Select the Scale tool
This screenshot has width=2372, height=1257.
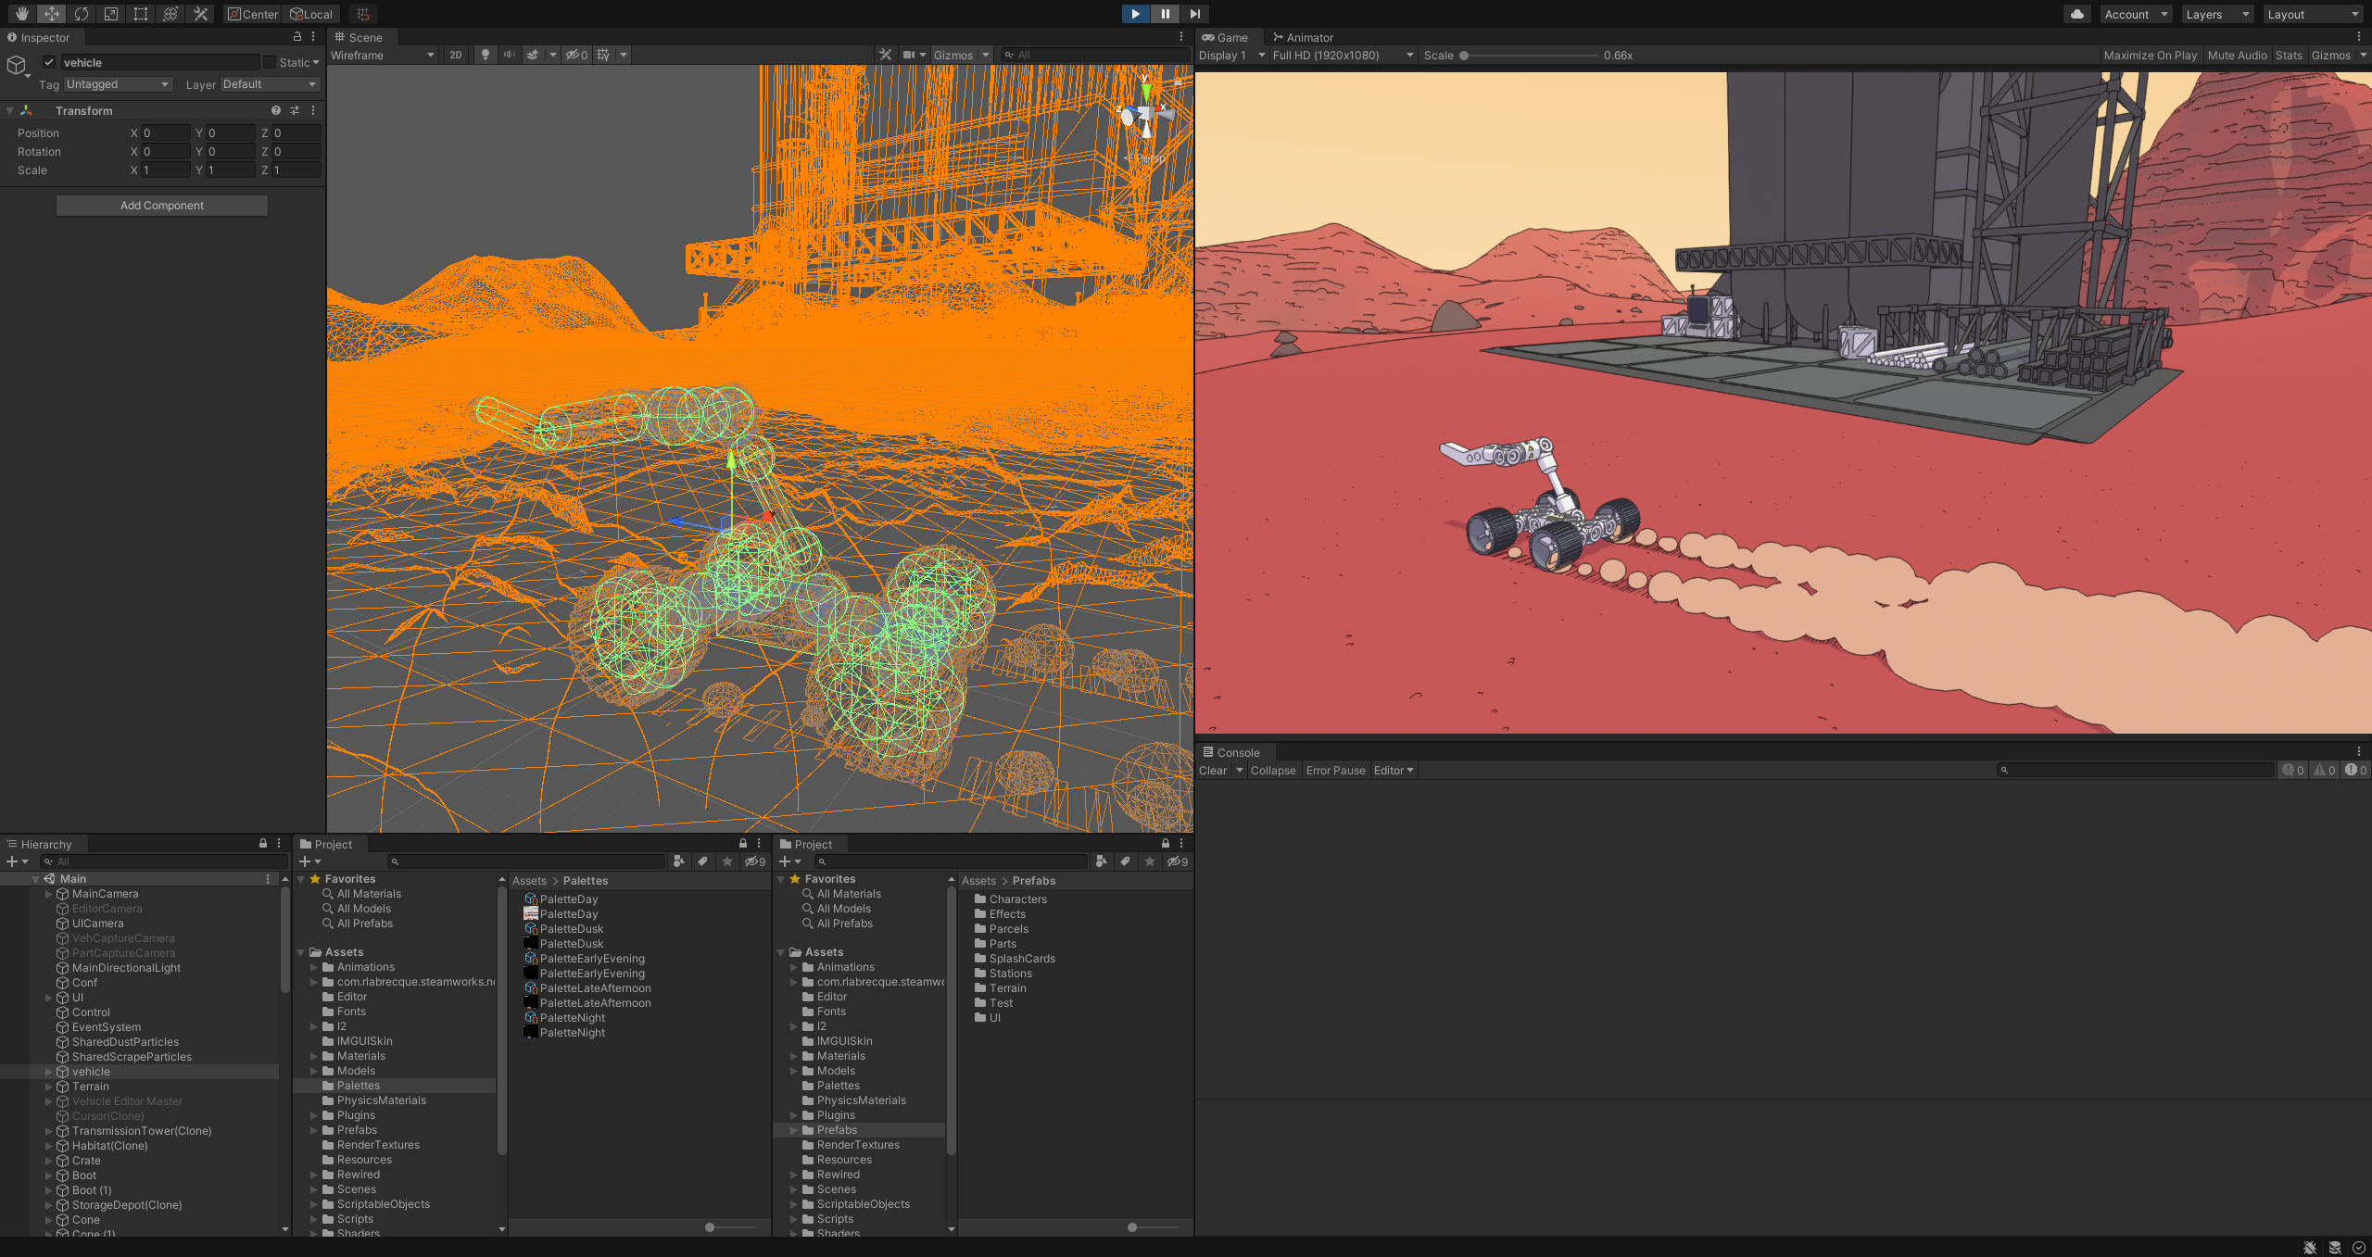coord(111,14)
